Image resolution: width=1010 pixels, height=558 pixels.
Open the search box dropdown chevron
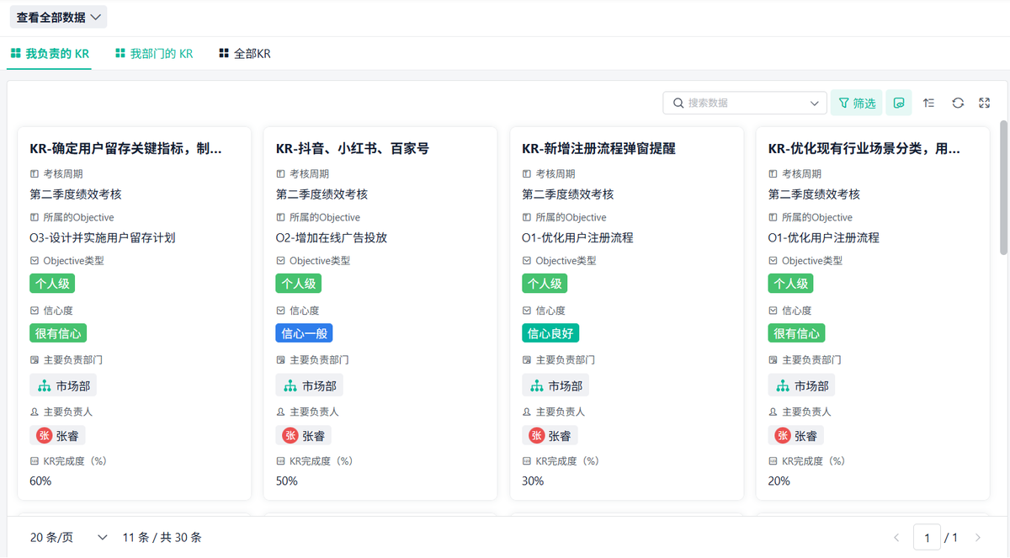(814, 103)
